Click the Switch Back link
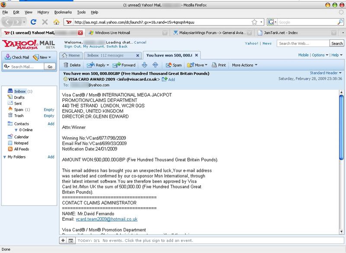This screenshot has height=253, width=346. 117,47
